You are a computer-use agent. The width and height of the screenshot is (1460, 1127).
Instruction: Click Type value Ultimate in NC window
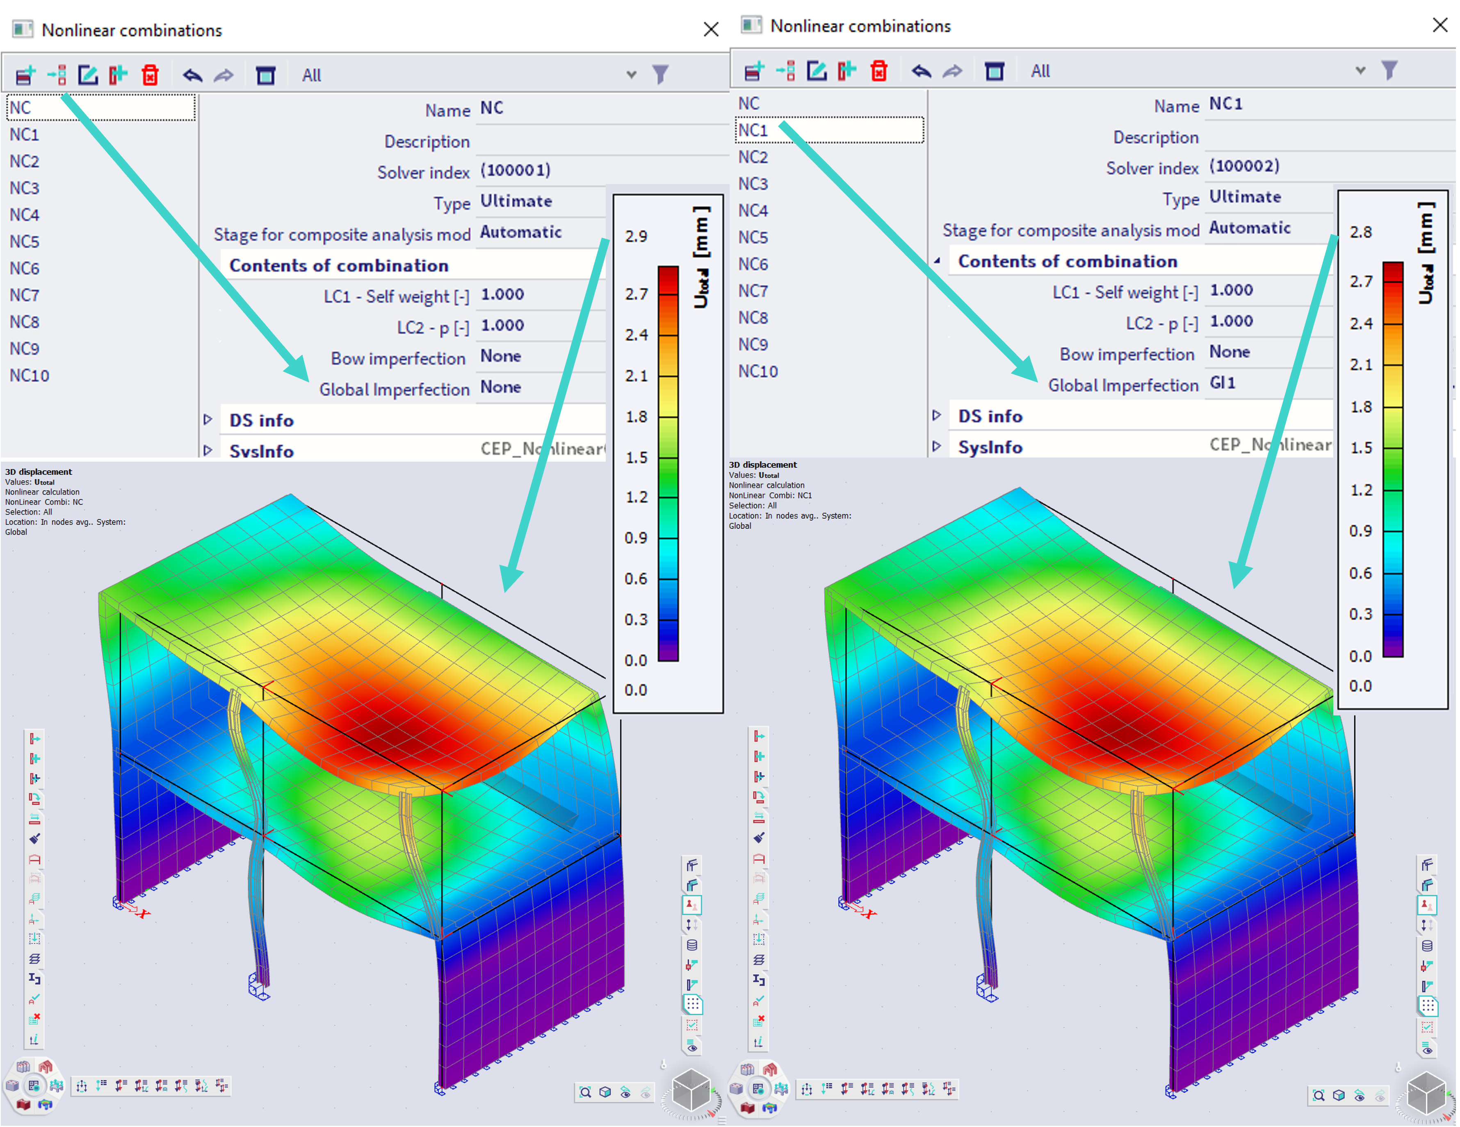[x=516, y=201]
